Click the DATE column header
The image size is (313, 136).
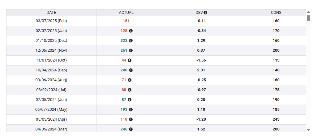[x=51, y=13]
